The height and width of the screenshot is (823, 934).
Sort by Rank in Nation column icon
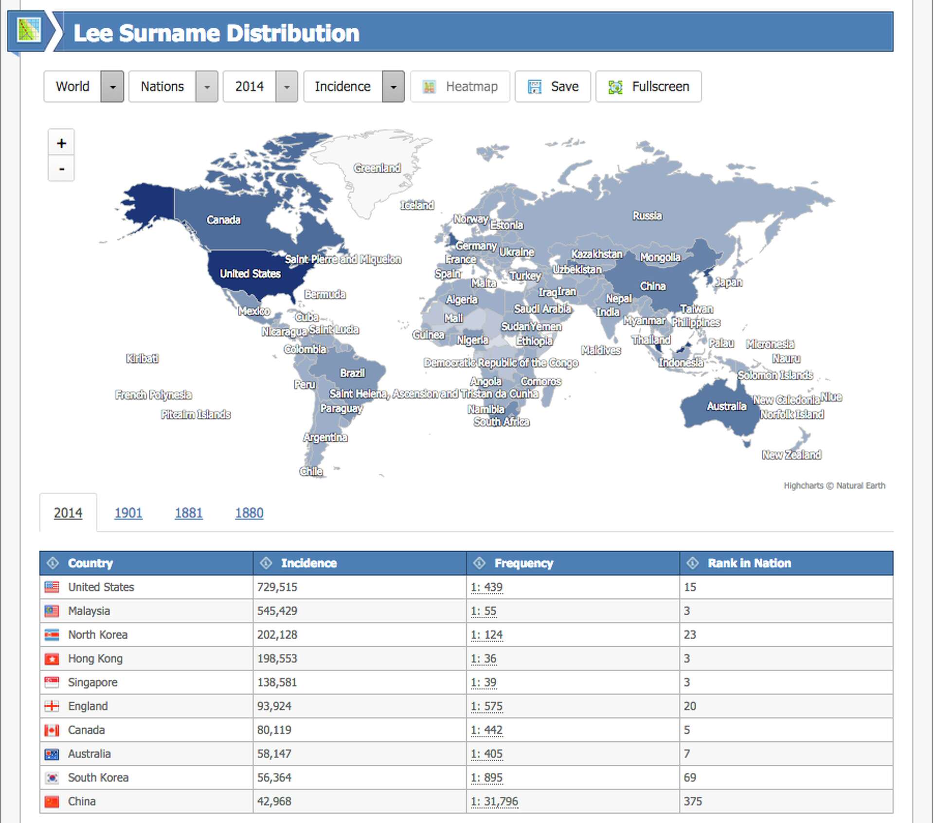tap(693, 563)
